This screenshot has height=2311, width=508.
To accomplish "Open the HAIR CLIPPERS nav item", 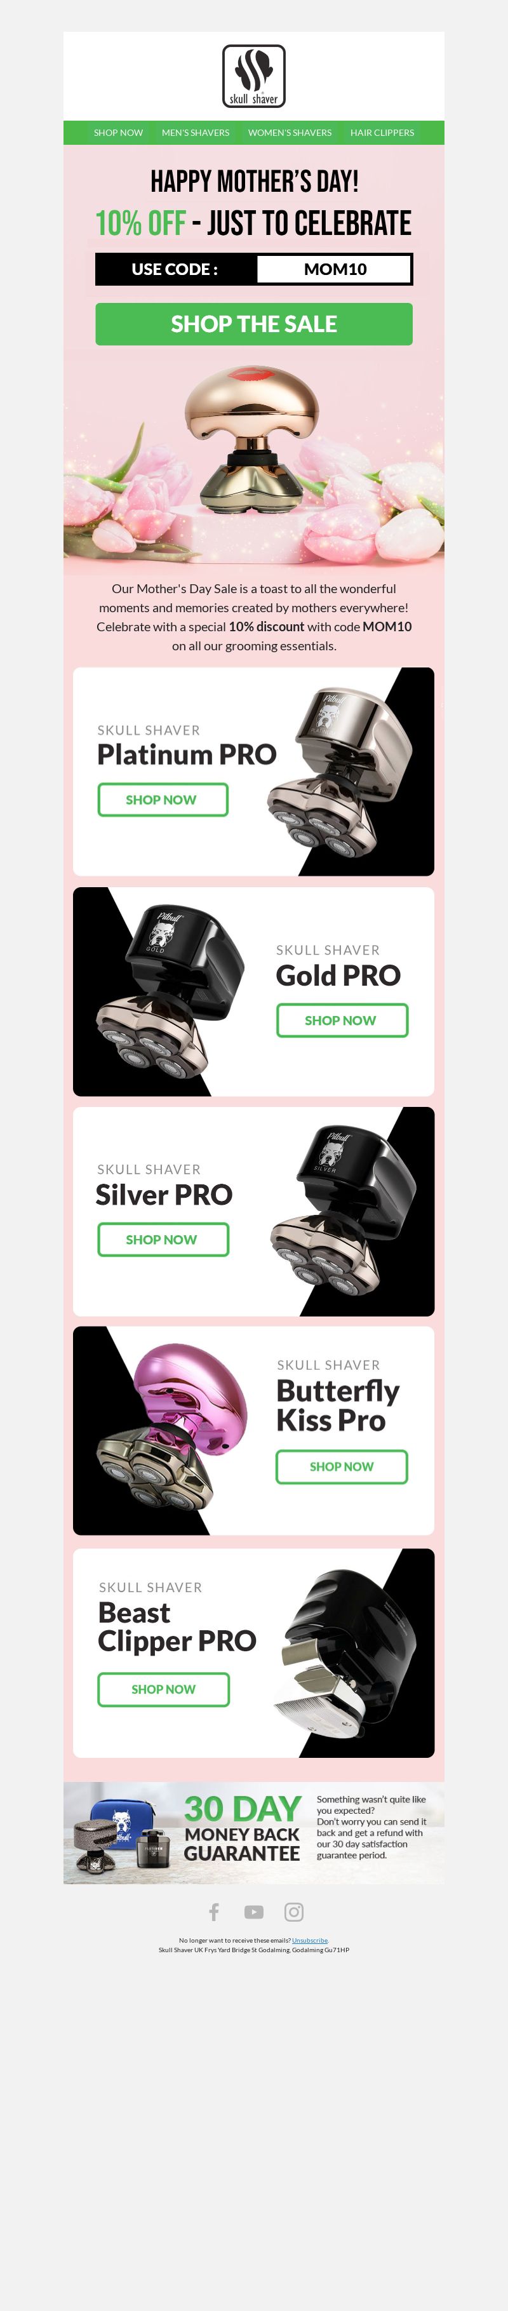I will pyautogui.click(x=382, y=133).
